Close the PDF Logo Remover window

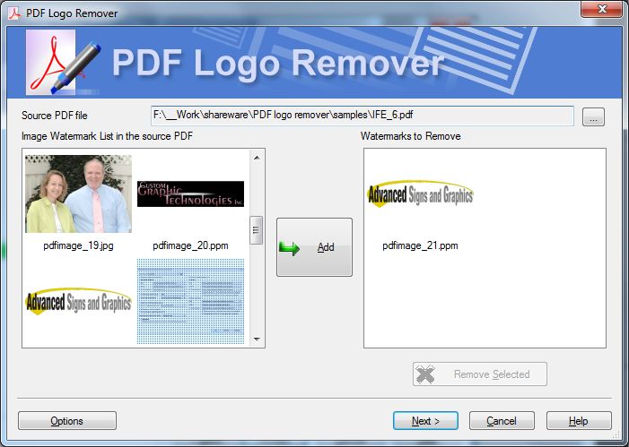(601, 9)
